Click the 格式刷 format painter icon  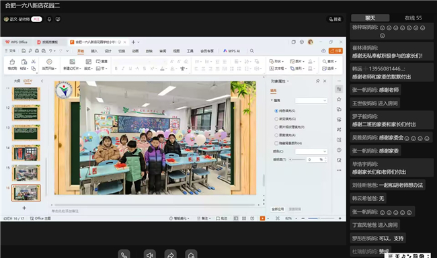12,62
